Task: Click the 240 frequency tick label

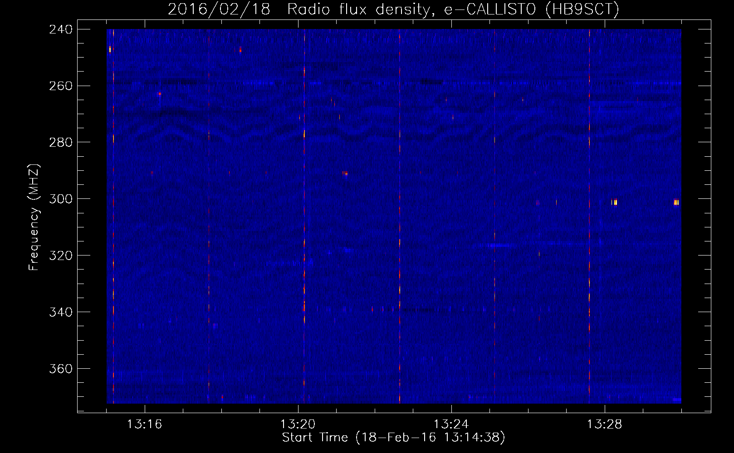Action: click(61, 29)
